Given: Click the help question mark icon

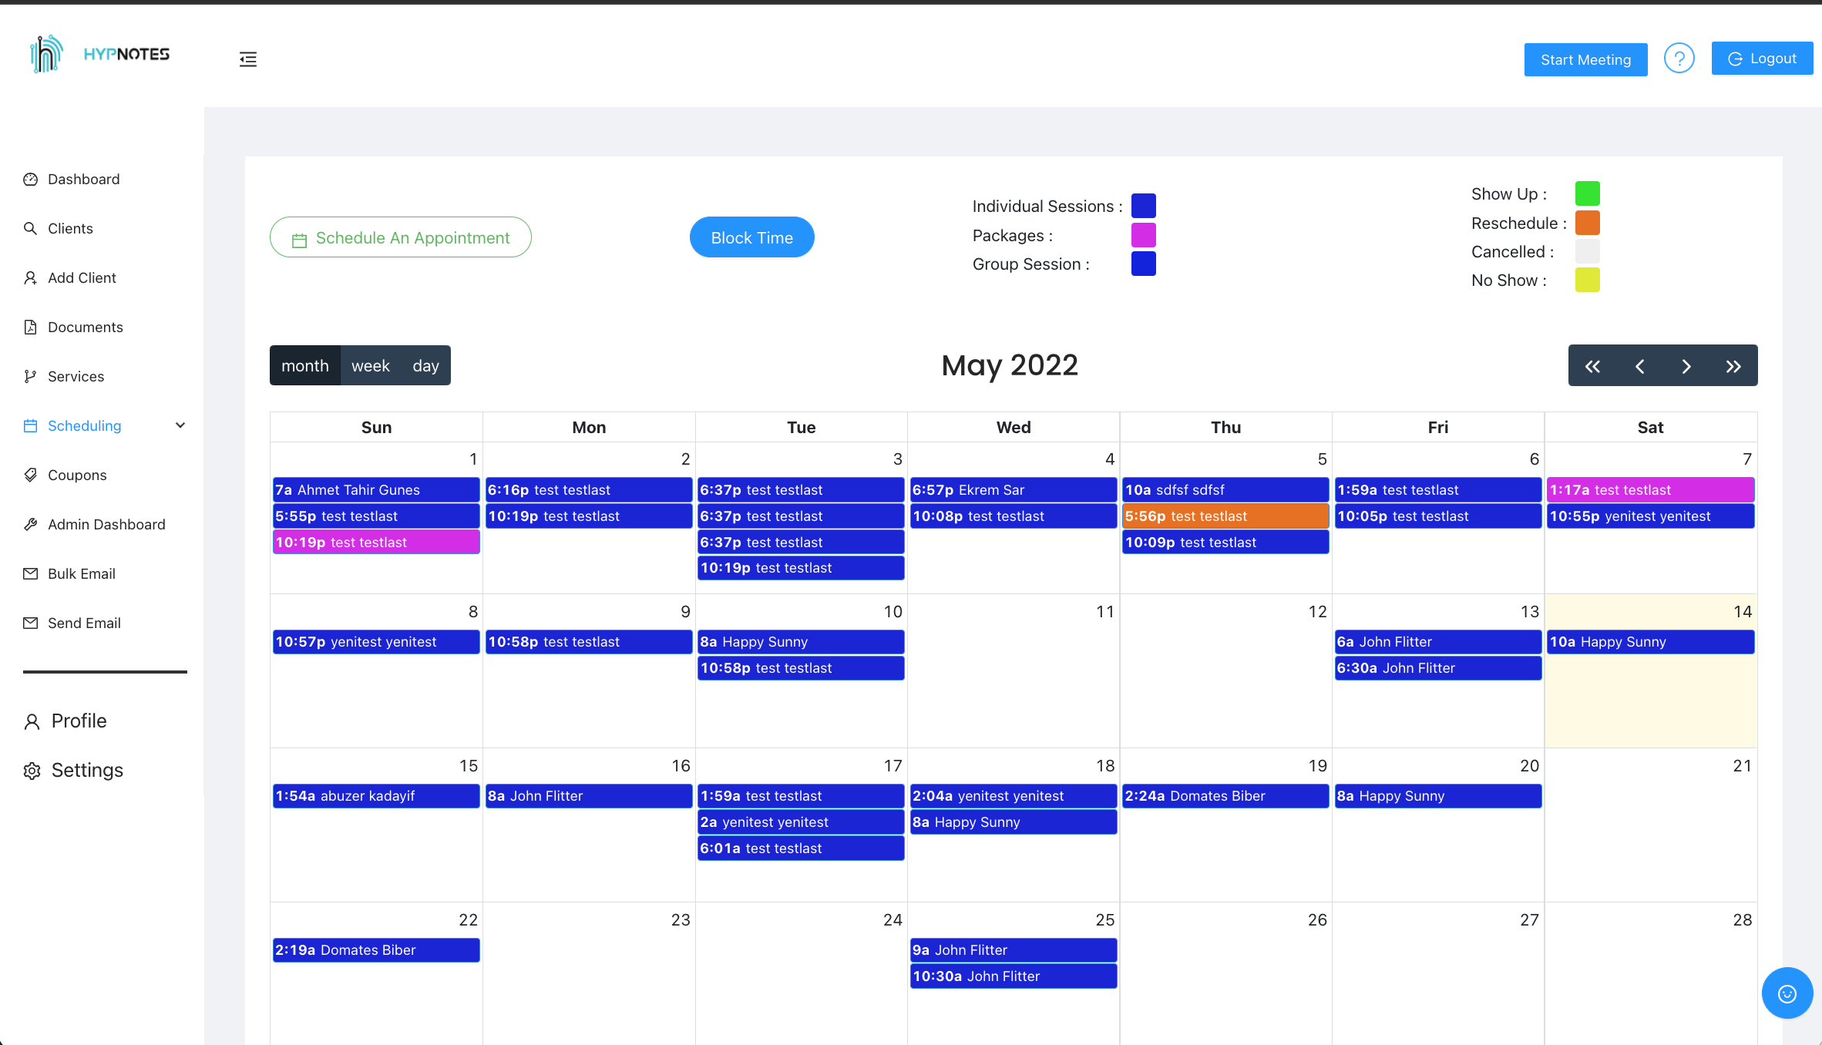Looking at the screenshot, I should pos(1679,58).
